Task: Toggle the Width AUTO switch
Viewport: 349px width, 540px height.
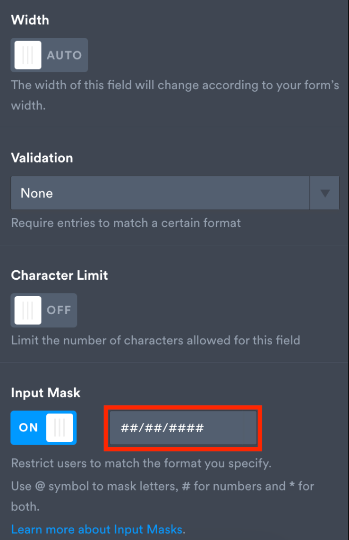Action: pos(49,55)
